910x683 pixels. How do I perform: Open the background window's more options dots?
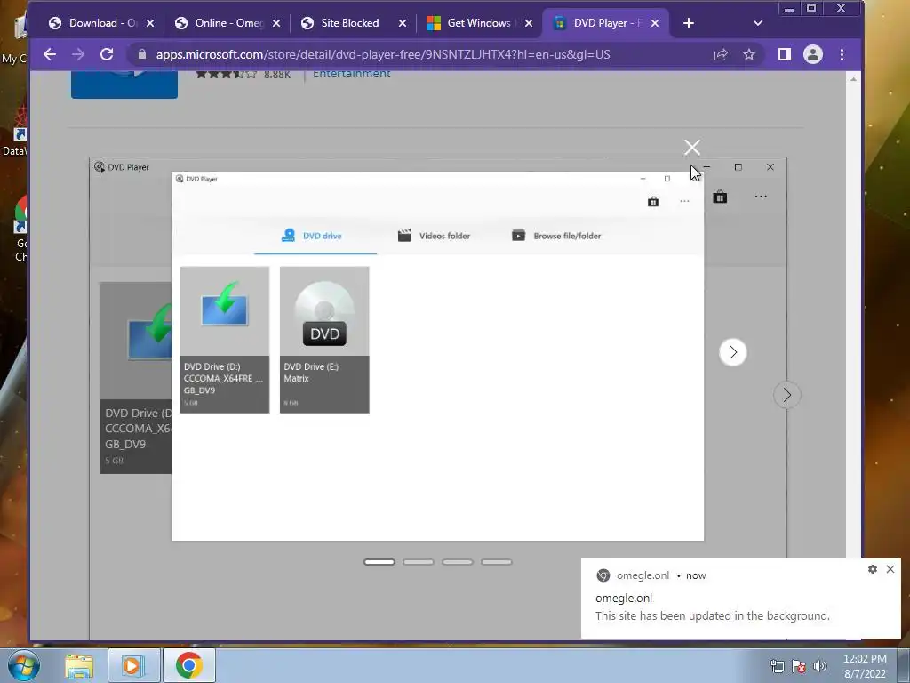coord(761,197)
